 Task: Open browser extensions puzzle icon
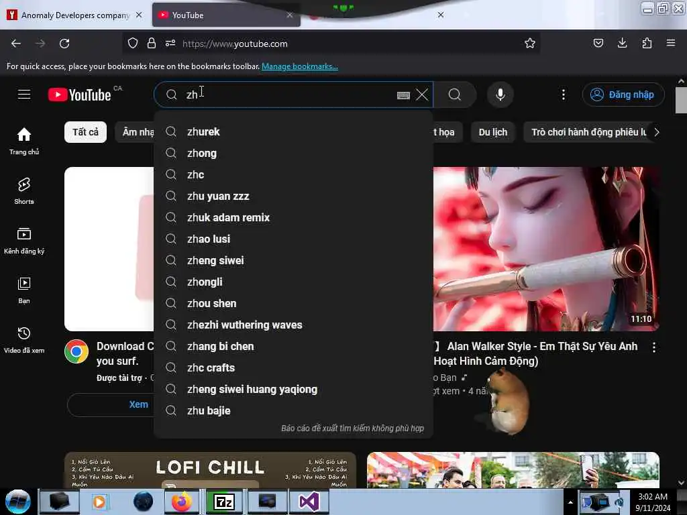point(647,43)
